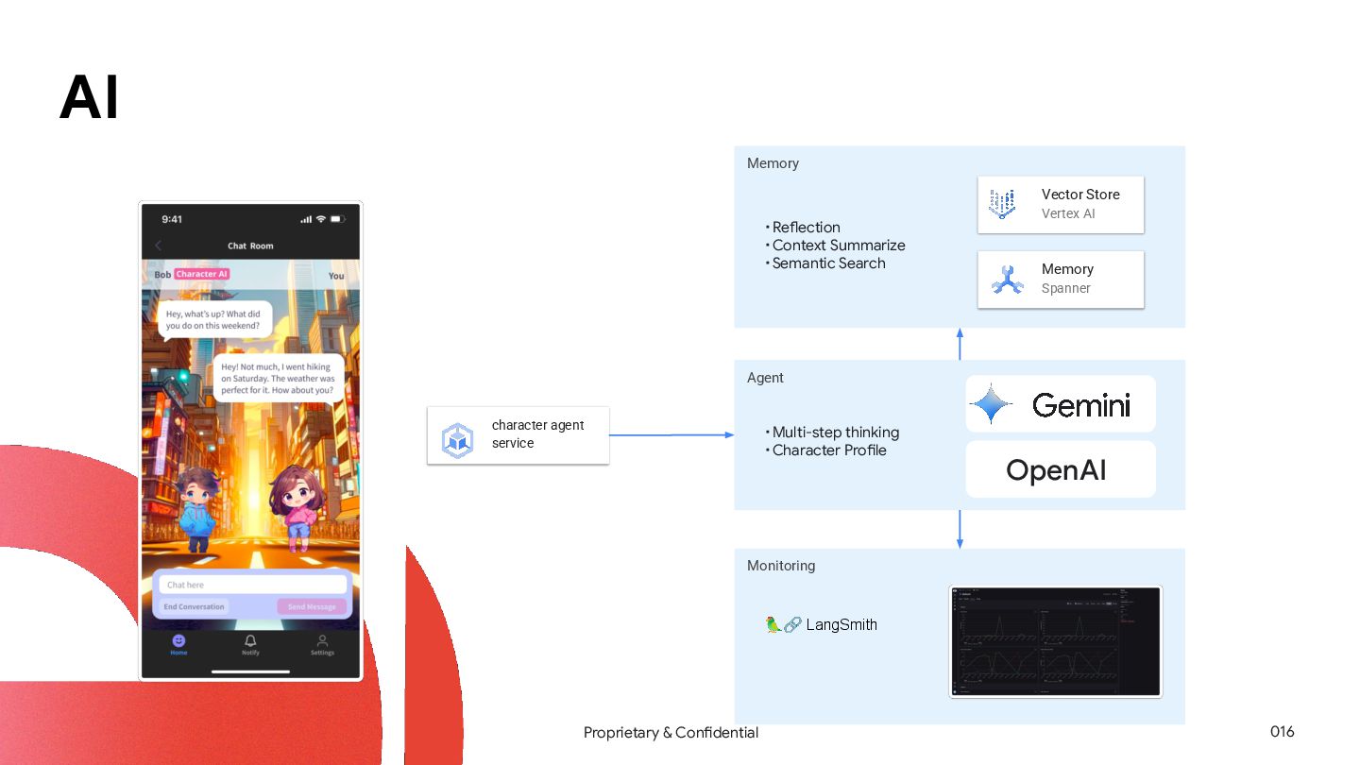The width and height of the screenshot is (1360, 765).
Task: Tap the 'Not much, I went hiking' chat bubble
Action: coord(278,379)
